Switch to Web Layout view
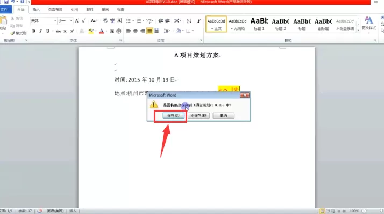384x214 pixels. point(333,211)
